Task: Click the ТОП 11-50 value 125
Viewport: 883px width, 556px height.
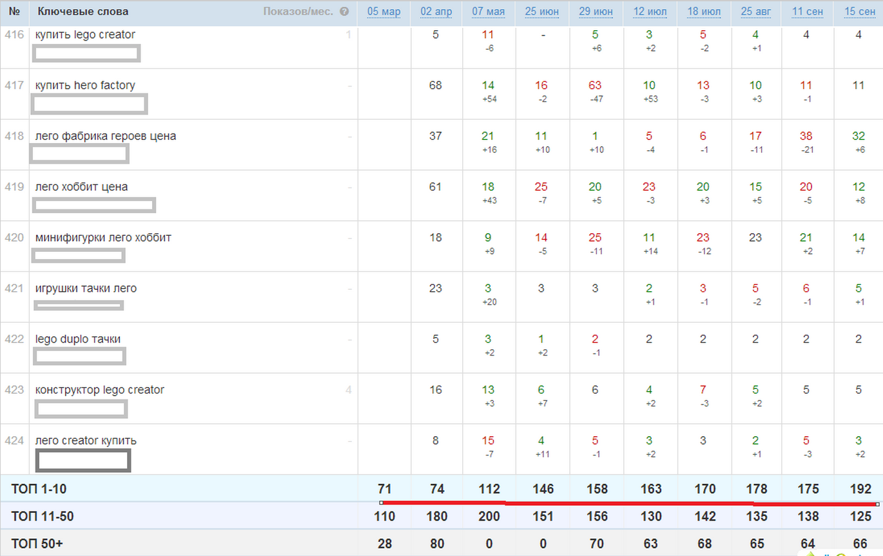Action: (x=860, y=516)
